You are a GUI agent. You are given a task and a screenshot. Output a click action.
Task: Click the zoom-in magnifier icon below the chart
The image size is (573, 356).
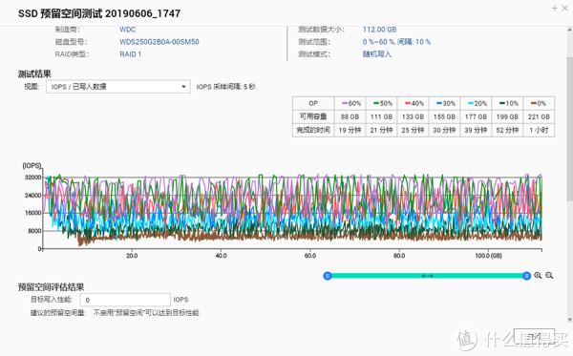(x=538, y=276)
